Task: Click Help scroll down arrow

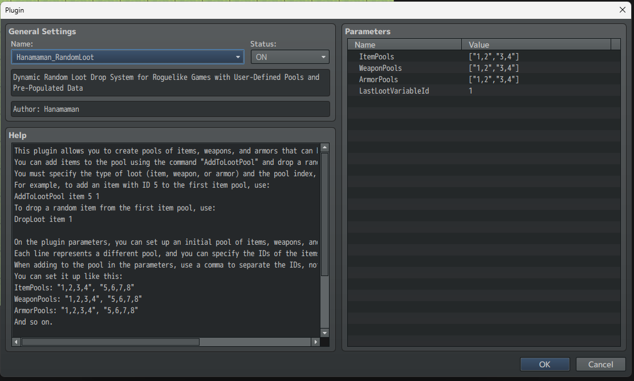Action: click(x=324, y=333)
